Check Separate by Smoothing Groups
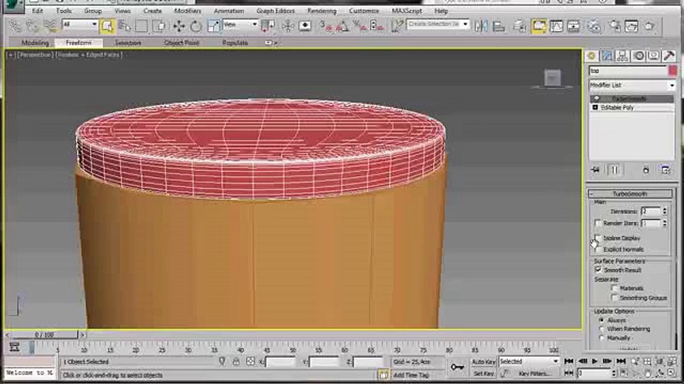Viewport: 684px width, 384px height. click(615, 298)
